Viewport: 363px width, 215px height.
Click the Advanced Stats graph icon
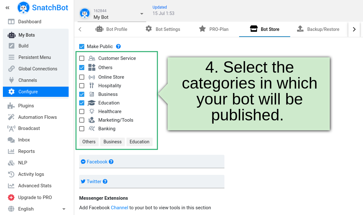coord(11,186)
